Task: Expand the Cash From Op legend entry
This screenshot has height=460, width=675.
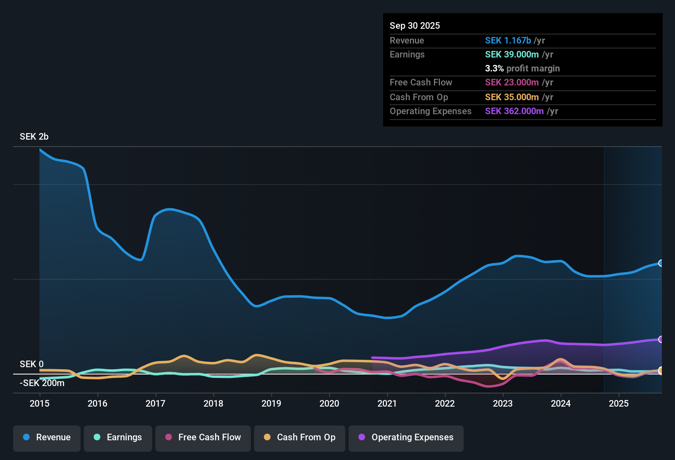Action: tap(299, 438)
